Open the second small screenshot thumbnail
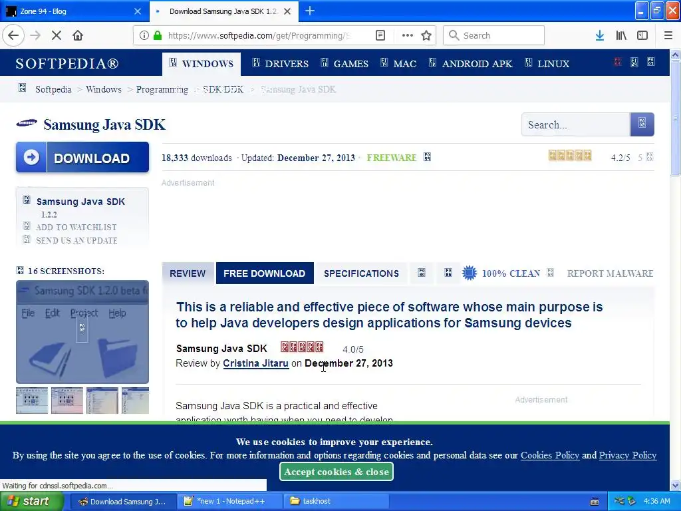The height and width of the screenshot is (511, 681). 67,400
